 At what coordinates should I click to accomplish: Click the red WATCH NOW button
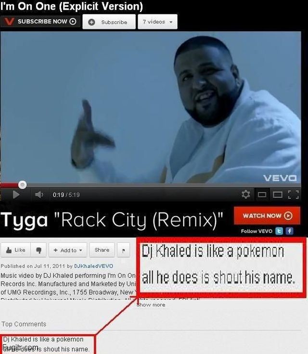coord(267,216)
